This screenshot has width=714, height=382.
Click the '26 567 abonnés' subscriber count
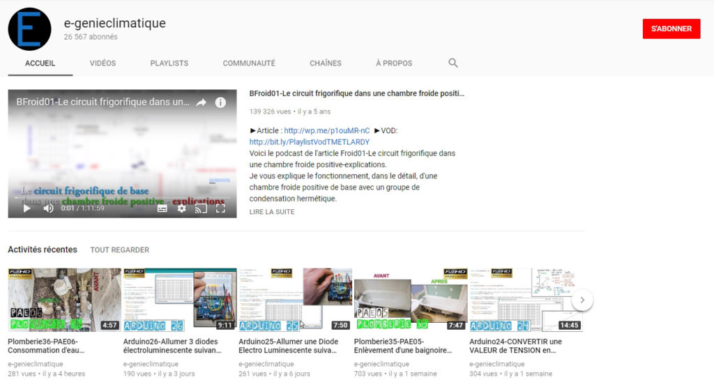point(91,37)
